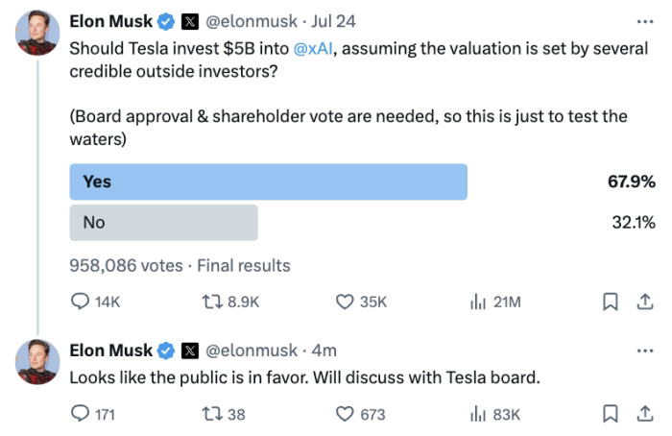Bookmark the Tesla xAI poll tweet
The image size is (672, 436).
pos(609,302)
